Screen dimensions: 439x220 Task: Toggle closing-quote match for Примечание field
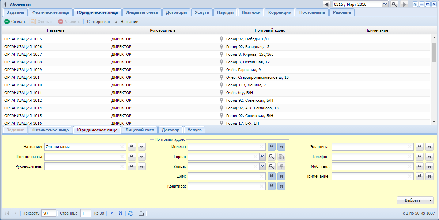click(429, 176)
